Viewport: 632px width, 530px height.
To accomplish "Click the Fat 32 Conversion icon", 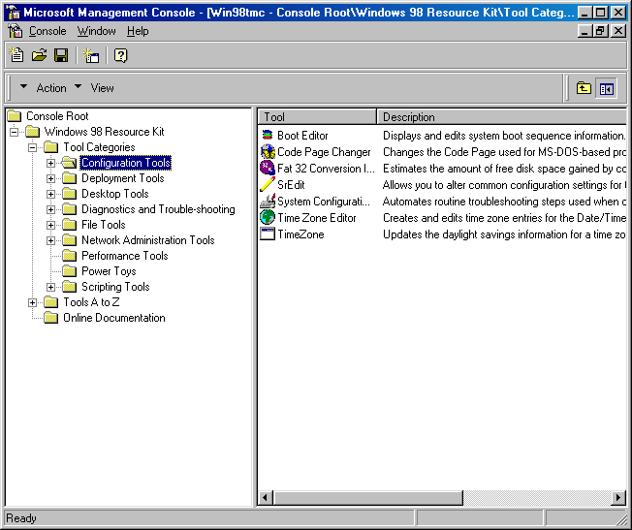I will [x=268, y=168].
